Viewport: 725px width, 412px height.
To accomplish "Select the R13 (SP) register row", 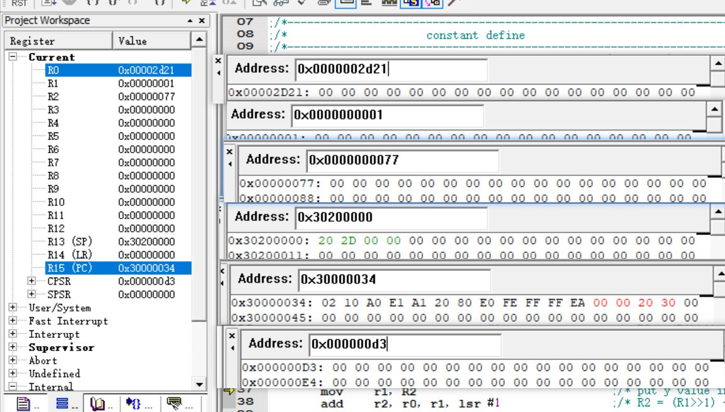I will pyautogui.click(x=118, y=242).
